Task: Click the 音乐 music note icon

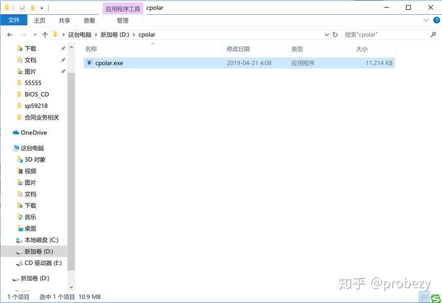Action: click(20, 217)
